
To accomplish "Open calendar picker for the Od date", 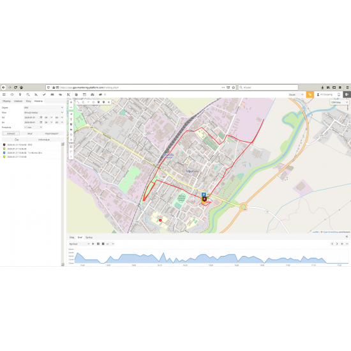I will tap(41, 117).
